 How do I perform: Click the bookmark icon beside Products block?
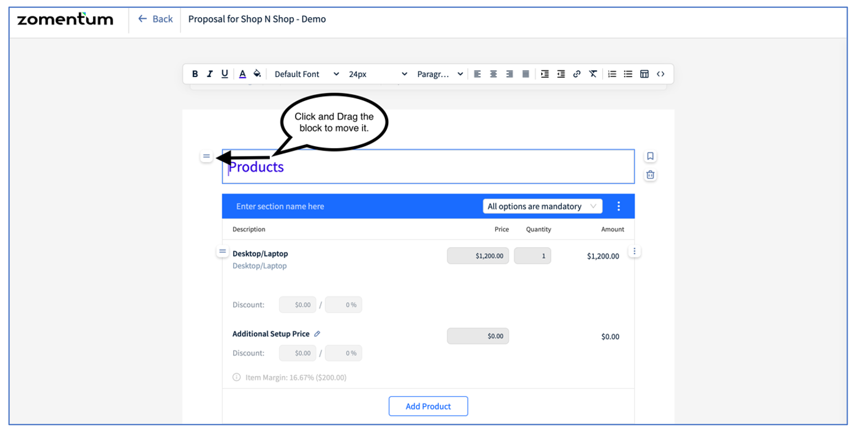(649, 156)
